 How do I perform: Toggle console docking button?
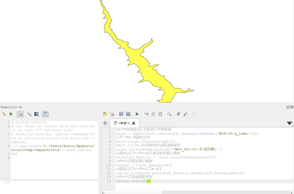tap(45, 114)
